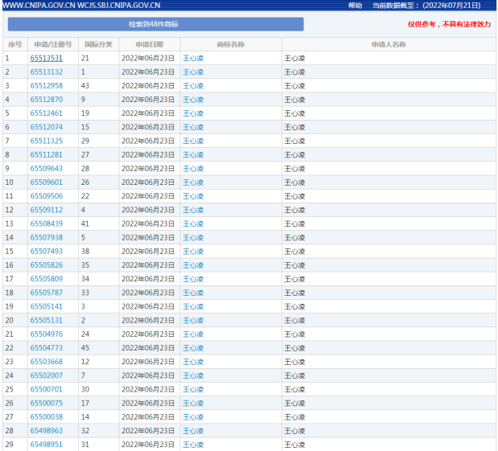Screen dimensions: 498x451
Task: Open registration number 65513531
Action: coord(46,58)
